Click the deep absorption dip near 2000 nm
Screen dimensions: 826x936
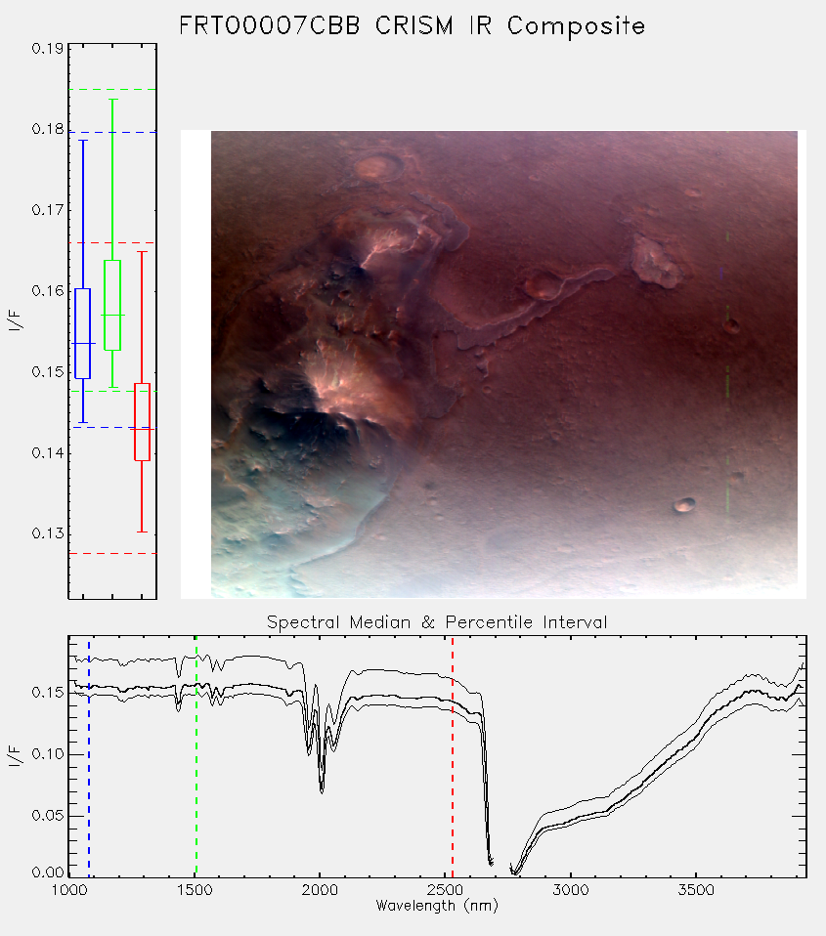point(322,776)
